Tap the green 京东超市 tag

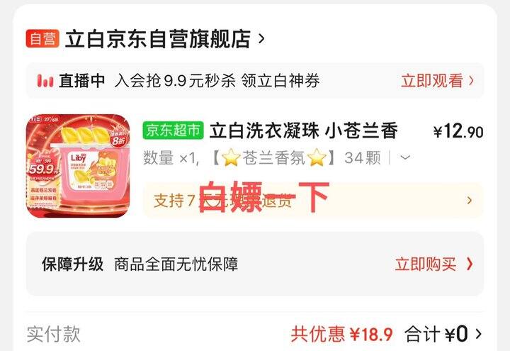coord(173,130)
